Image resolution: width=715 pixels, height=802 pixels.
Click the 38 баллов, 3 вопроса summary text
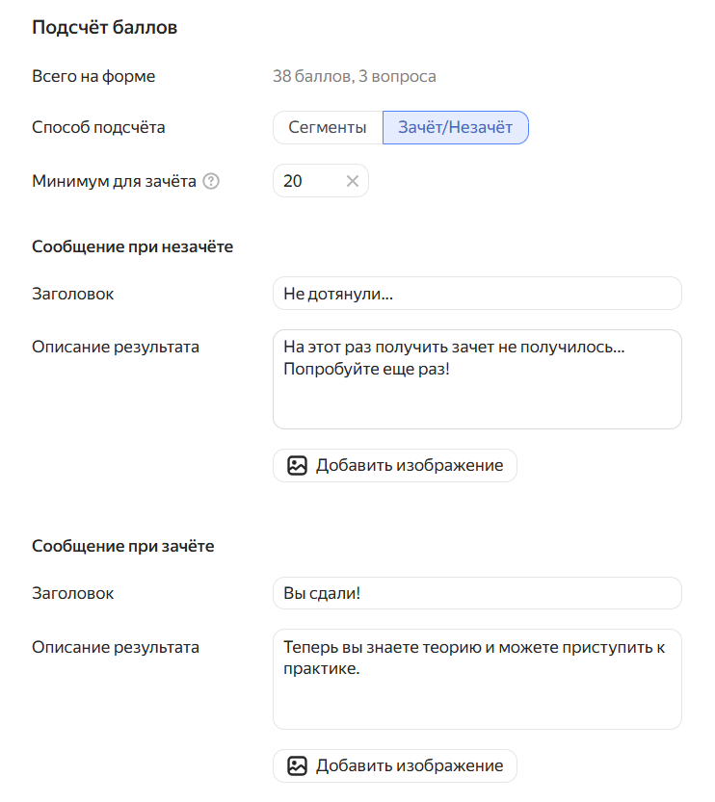click(355, 76)
